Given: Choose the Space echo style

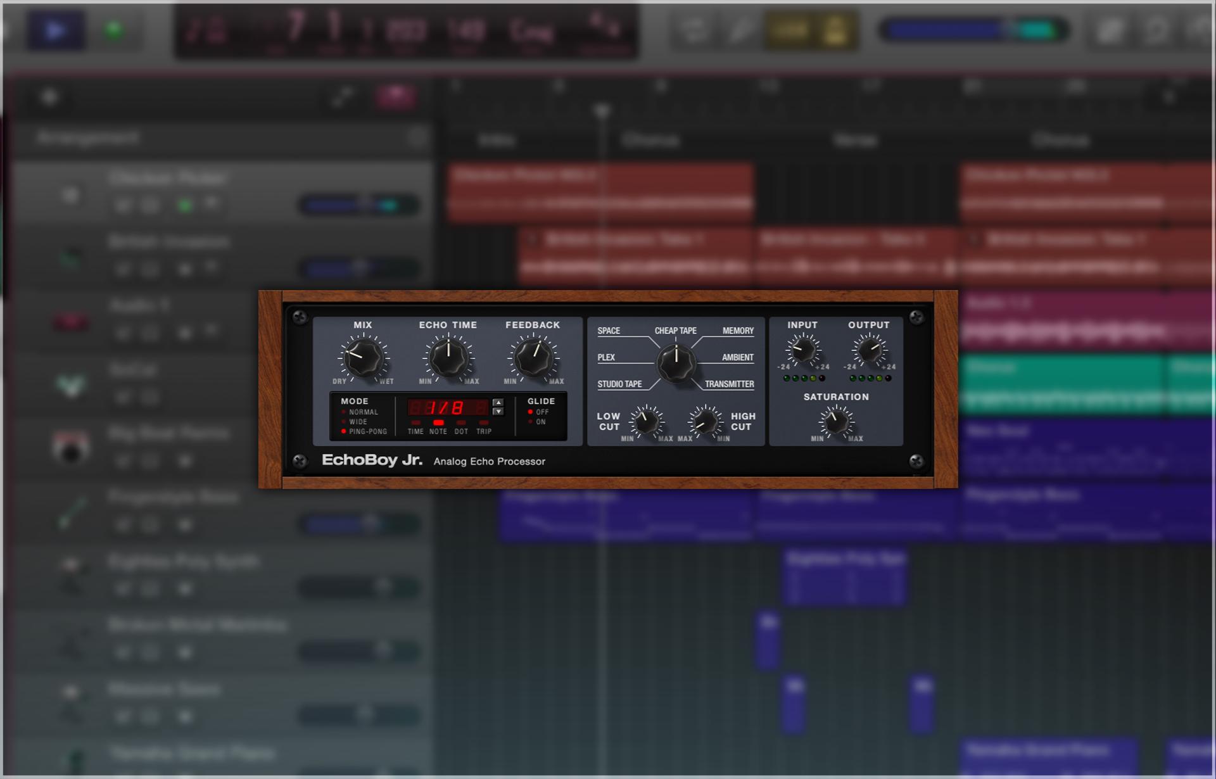Looking at the screenshot, I should point(609,331).
